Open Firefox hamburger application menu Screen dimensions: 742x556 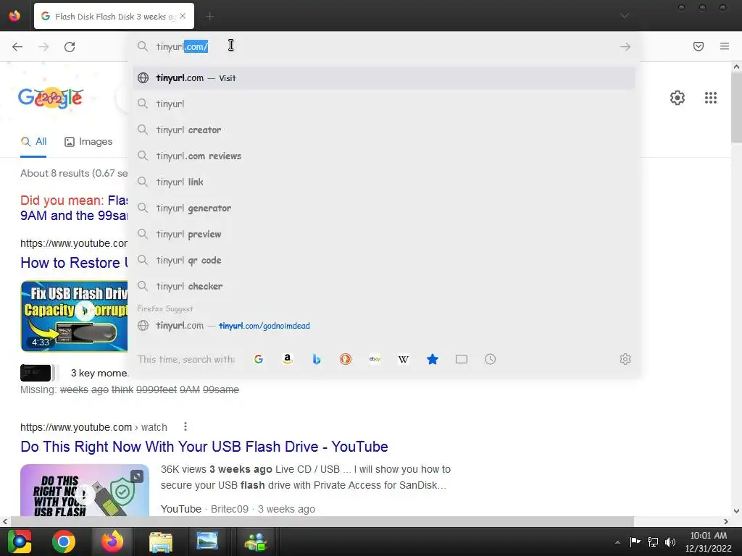pyautogui.click(x=724, y=46)
